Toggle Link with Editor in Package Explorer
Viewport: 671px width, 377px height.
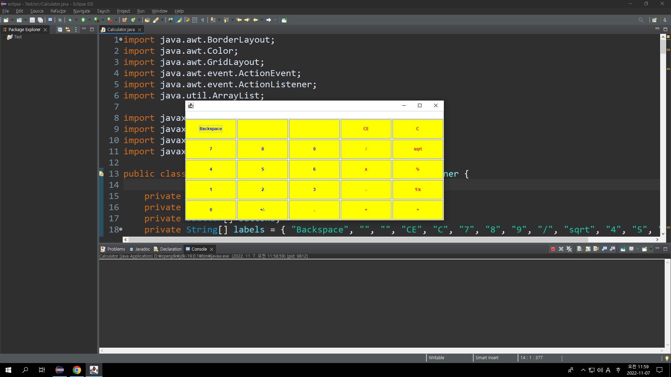pyautogui.click(x=68, y=30)
